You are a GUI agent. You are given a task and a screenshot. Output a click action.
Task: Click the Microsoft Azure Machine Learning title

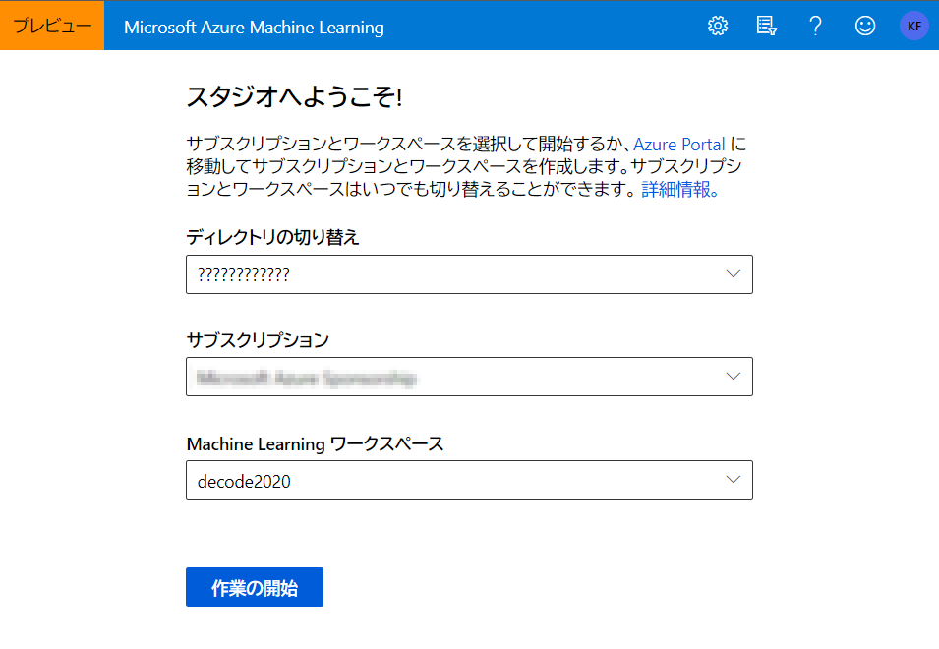pos(254,27)
